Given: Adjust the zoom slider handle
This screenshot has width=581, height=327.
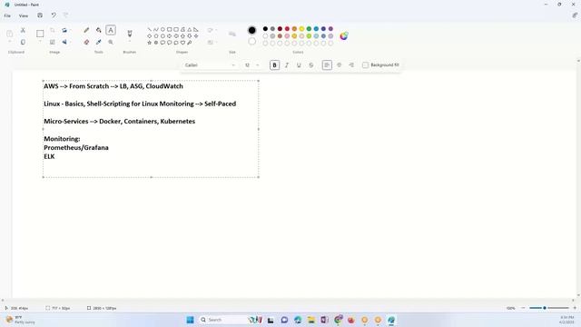Looking at the screenshot, I should [545, 308].
